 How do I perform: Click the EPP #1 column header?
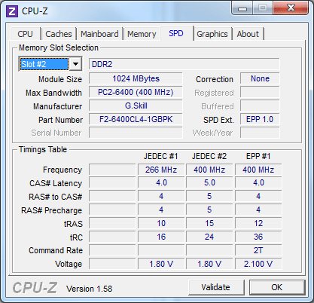(x=258, y=156)
